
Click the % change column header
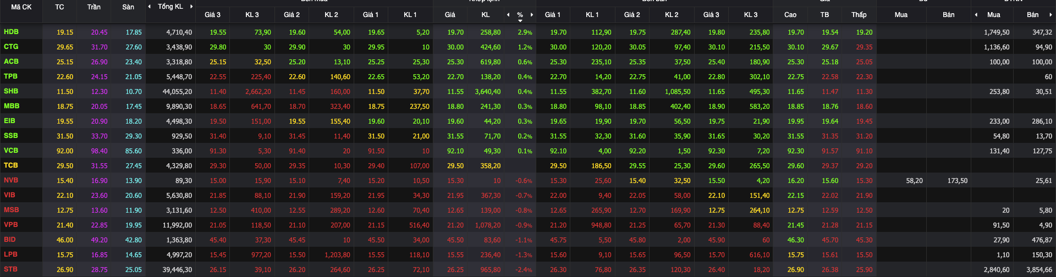(x=520, y=15)
